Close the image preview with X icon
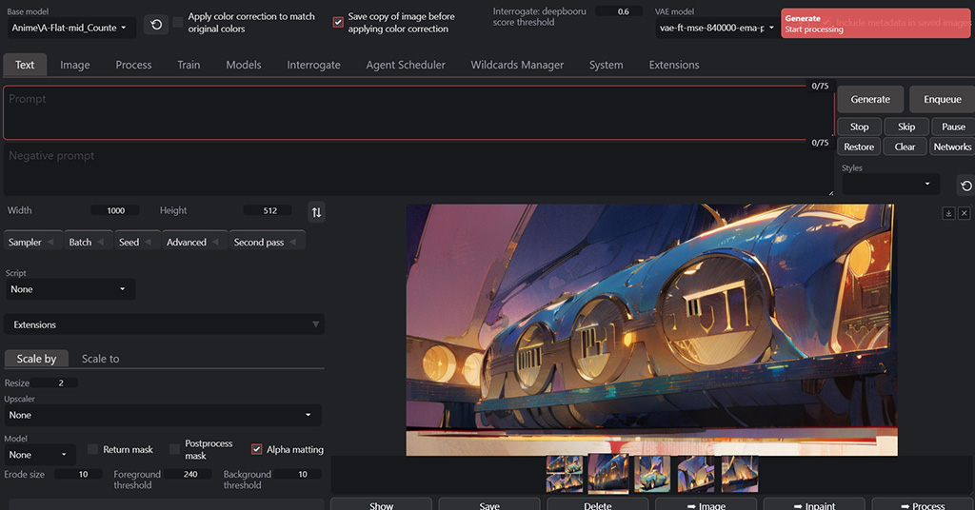The width and height of the screenshot is (975, 510). coord(964,213)
